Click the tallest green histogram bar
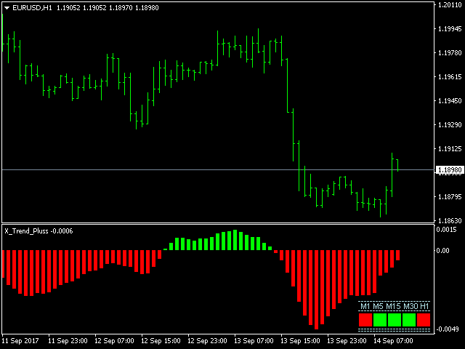The image size is (465, 349). coord(235,240)
